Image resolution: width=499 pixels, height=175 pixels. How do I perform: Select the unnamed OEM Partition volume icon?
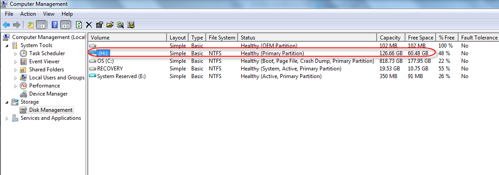[x=93, y=46]
